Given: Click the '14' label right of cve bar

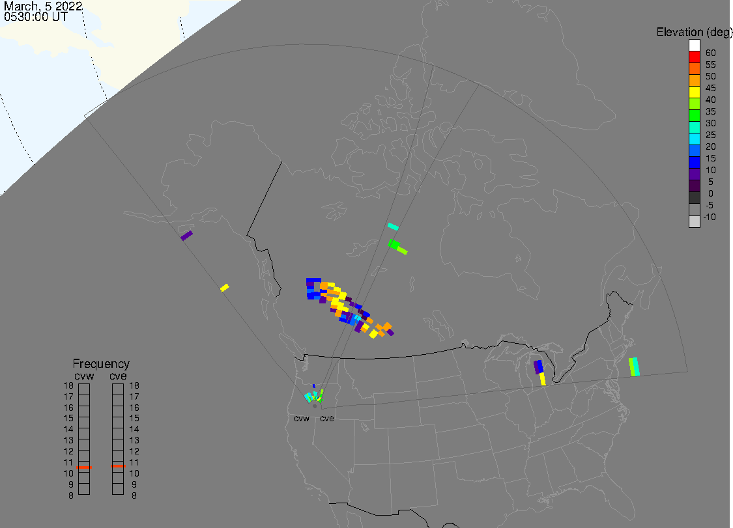Looking at the screenshot, I should (x=134, y=430).
